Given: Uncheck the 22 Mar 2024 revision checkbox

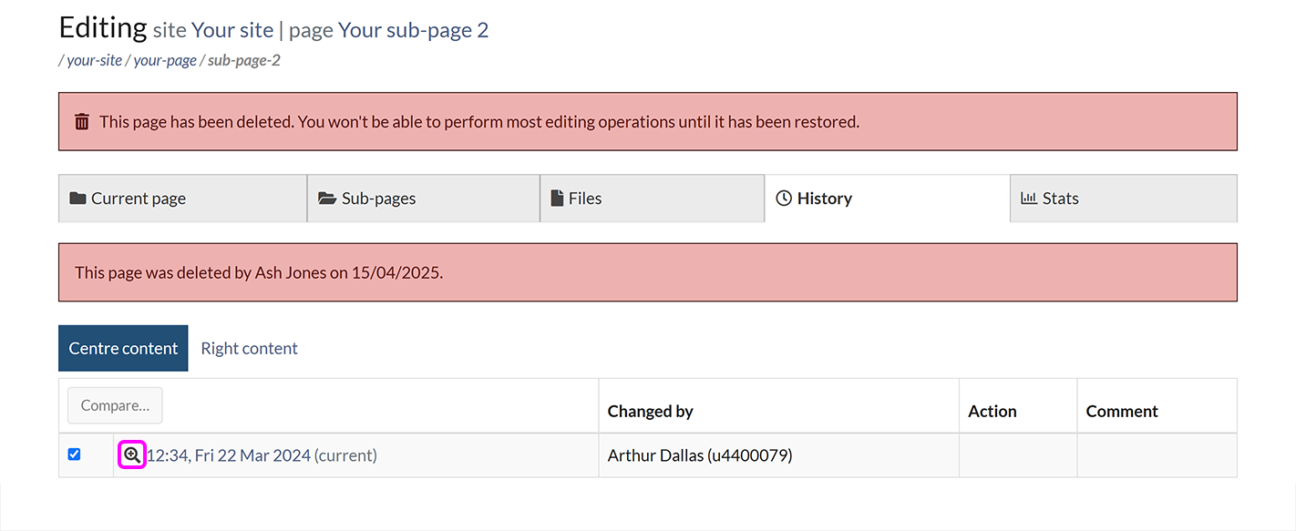Looking at the screenshot, I should [x=75, y=454].
